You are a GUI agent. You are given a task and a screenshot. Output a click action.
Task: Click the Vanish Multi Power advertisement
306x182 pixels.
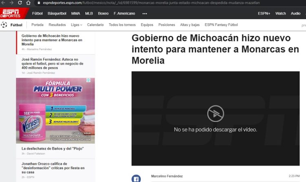pyautogui.click(x=55, y=111)
